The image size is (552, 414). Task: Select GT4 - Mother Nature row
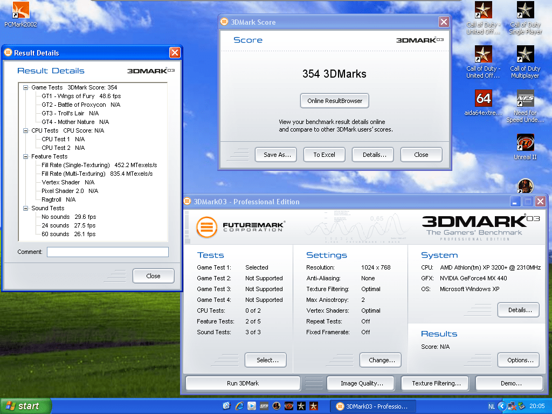[x=75, y=122]
